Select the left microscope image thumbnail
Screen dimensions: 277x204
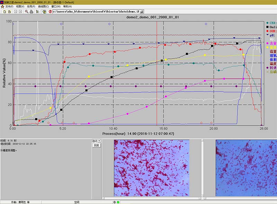(152, 168)
